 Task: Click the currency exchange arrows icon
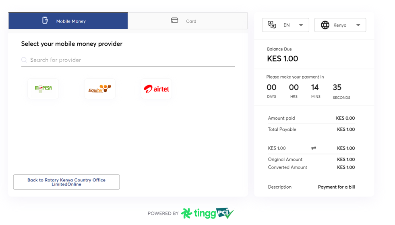[314, 148]
